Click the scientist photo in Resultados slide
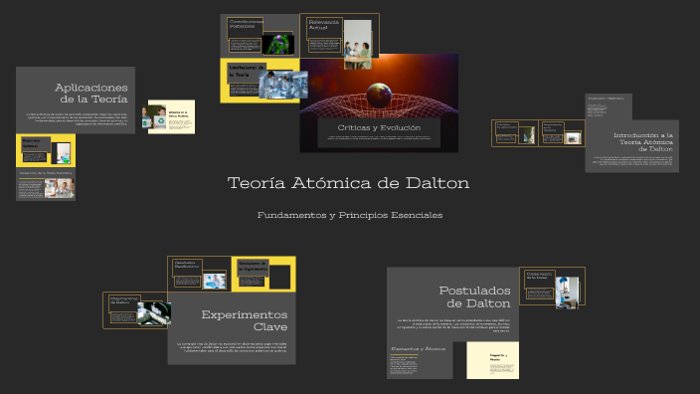Viewport: 700px width, 394px height. pos(215,282)
